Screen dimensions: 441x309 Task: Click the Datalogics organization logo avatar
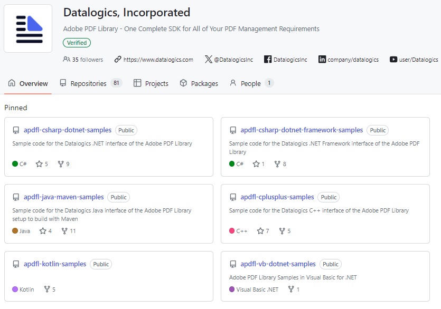28,28
